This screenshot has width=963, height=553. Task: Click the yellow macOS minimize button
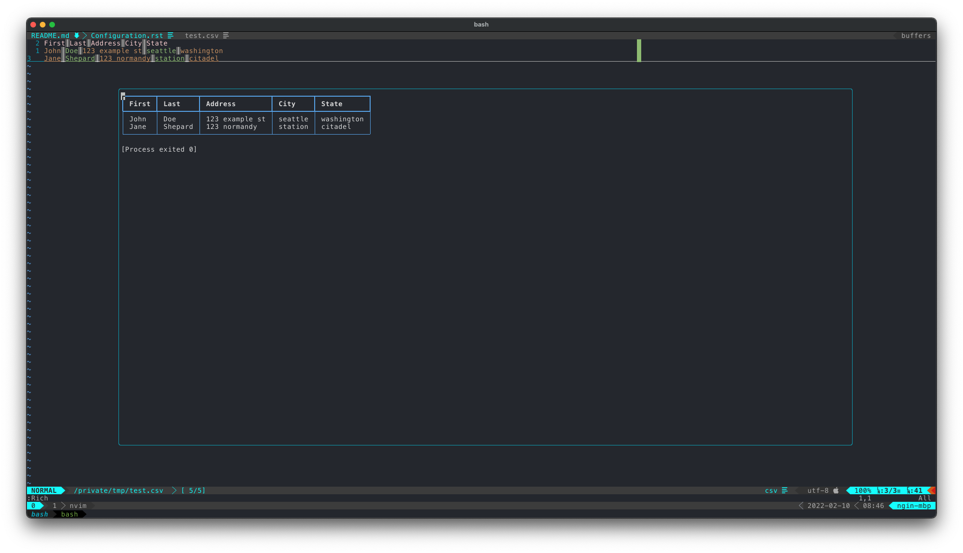pyautogui.click(x=43, y=25)
